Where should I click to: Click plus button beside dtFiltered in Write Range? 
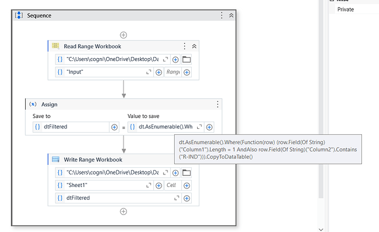click(x=187, y=198)
